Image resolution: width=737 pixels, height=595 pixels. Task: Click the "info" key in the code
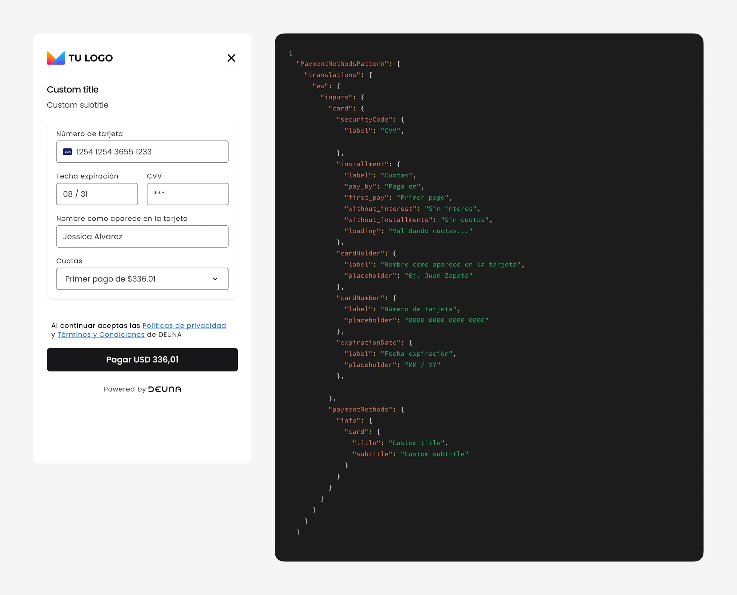(x=348, y=421)
